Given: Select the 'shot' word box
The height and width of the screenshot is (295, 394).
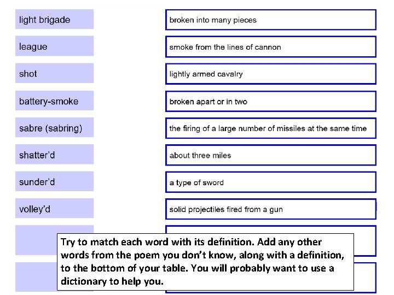Looking at the screenshot, I should click(x=55, y=73).
